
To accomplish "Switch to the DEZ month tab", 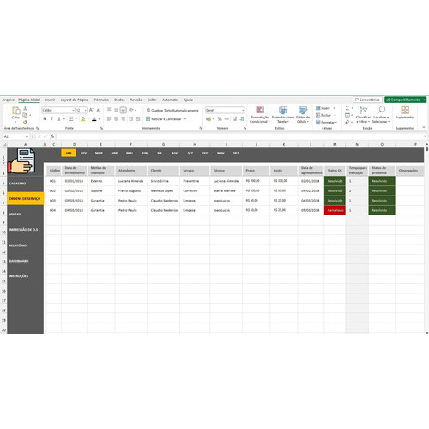I will pyautogui.click(x=236, y=153).
